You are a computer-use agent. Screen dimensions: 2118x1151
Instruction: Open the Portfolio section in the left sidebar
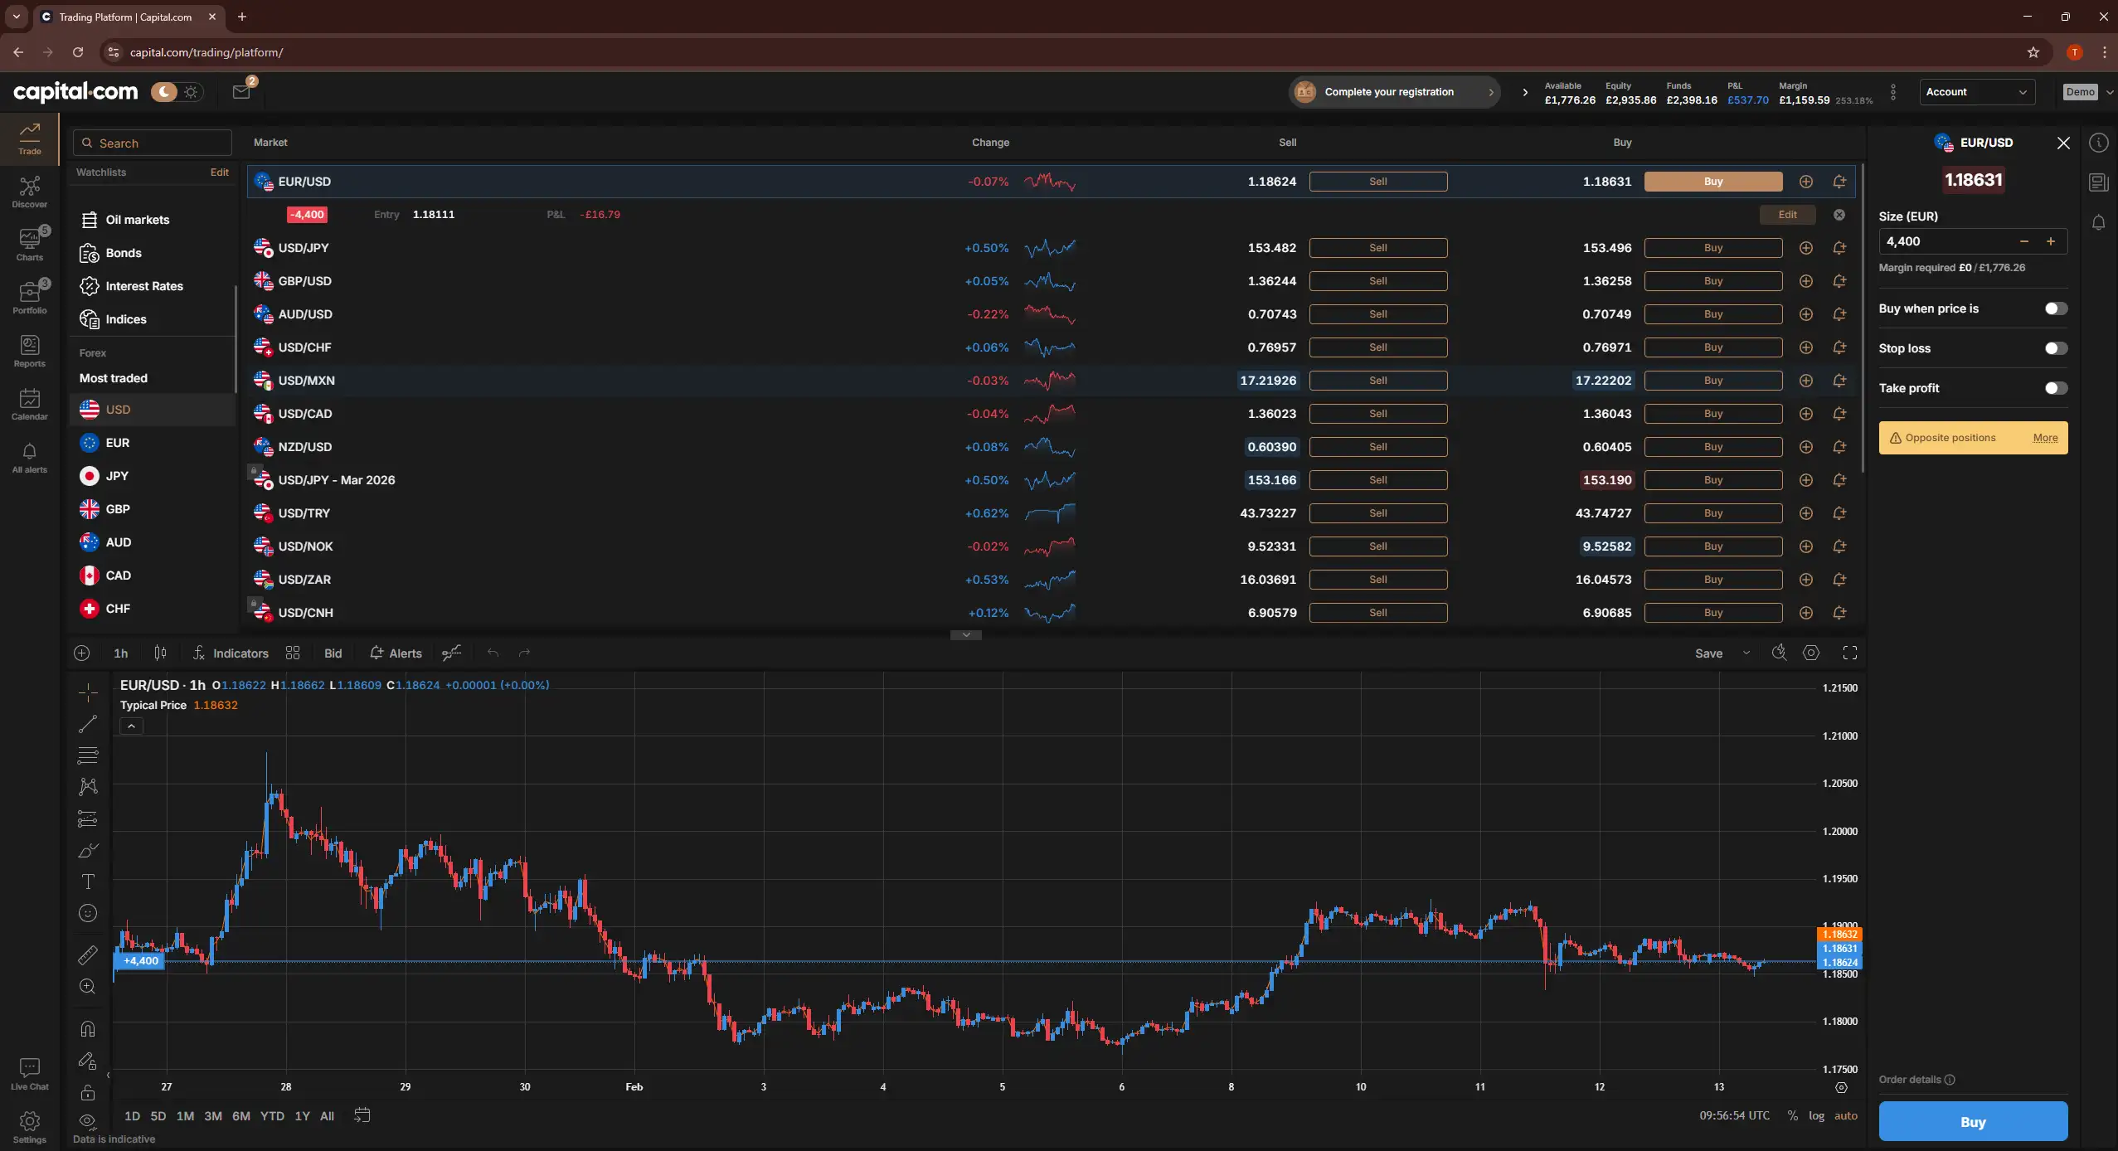point(30,297)
